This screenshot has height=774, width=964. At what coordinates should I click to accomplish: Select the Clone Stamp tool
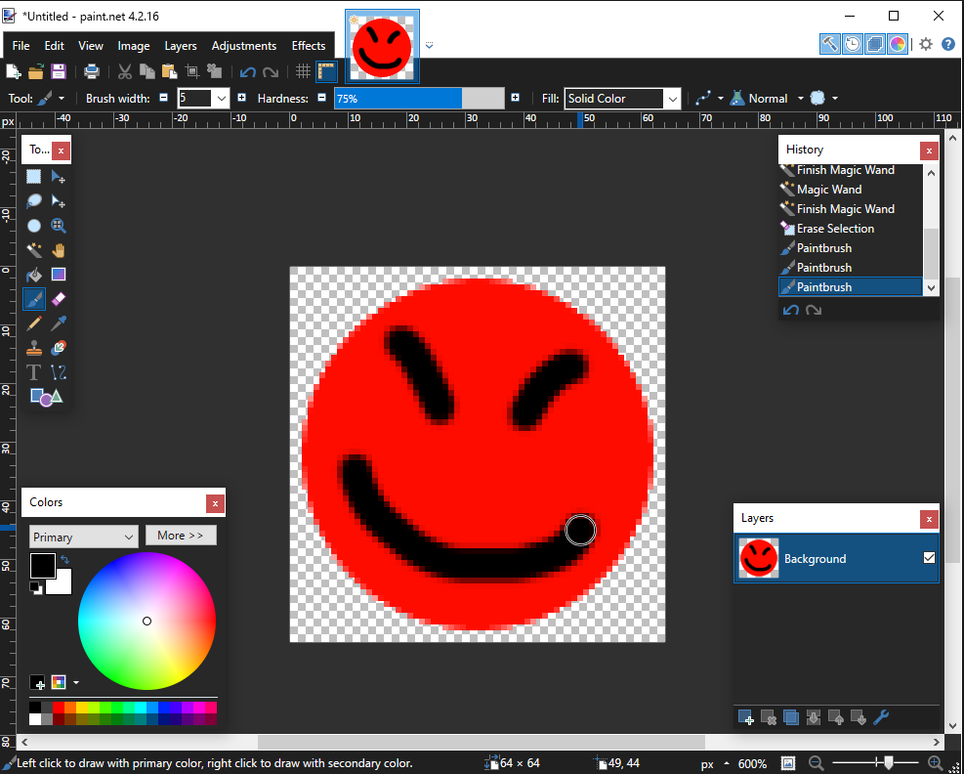point(34,348)
